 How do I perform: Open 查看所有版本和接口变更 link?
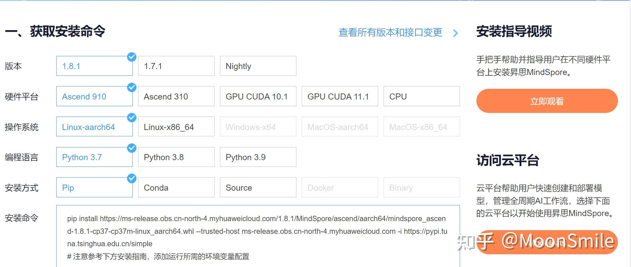click(x=390, y=32)
